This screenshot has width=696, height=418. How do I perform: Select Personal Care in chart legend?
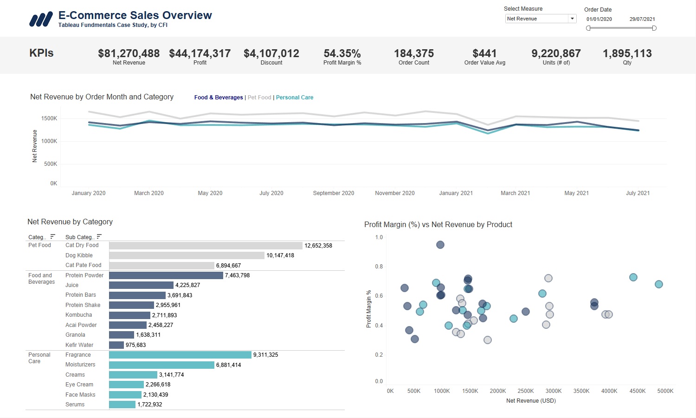coord(295,98)
